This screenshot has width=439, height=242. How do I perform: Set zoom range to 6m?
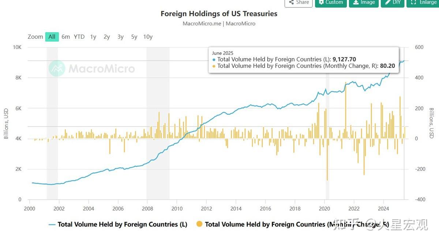pyautogui.click(x=66, y=37)
